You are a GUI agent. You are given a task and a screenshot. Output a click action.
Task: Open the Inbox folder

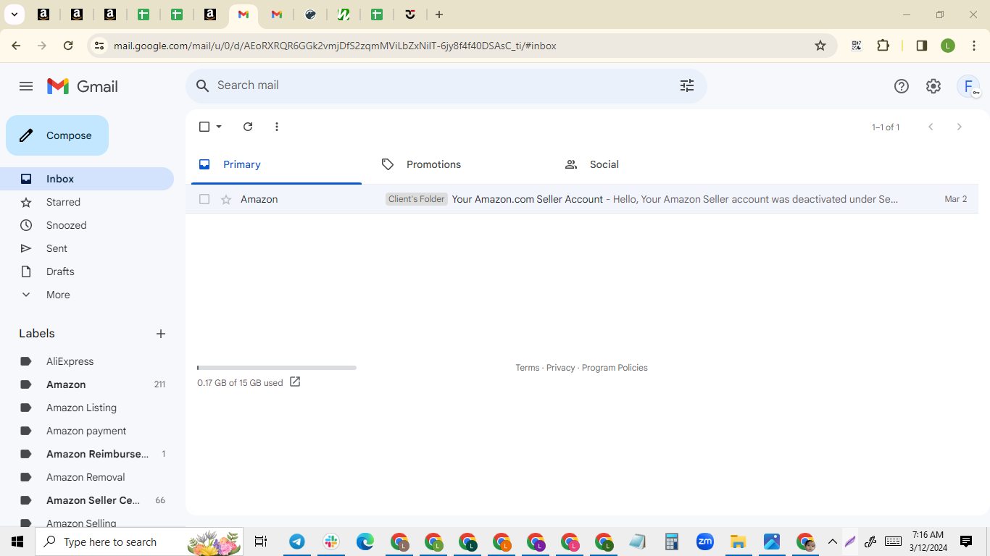pos(87,179)
